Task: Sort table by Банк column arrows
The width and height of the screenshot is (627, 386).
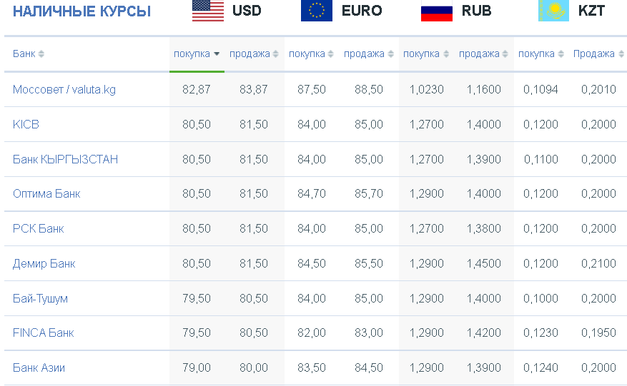Action: pyautogui.click(x=41, y=54)
